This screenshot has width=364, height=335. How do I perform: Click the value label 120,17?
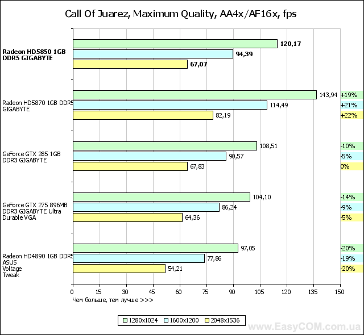(291, 44)
